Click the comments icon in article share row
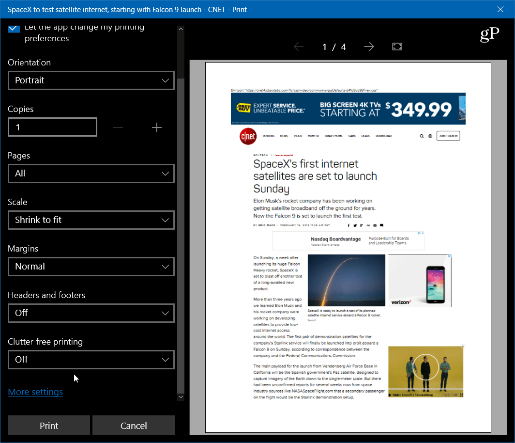 click(x=381, y=225)
